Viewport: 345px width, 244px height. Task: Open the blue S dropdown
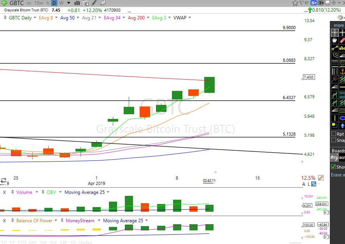pos(314,3)
